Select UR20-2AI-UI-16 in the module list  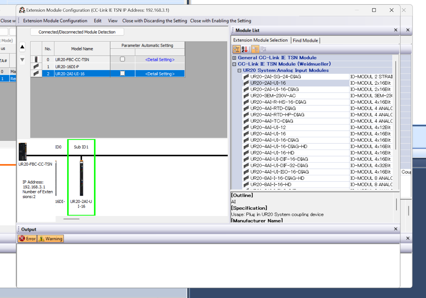pos(268,83)
